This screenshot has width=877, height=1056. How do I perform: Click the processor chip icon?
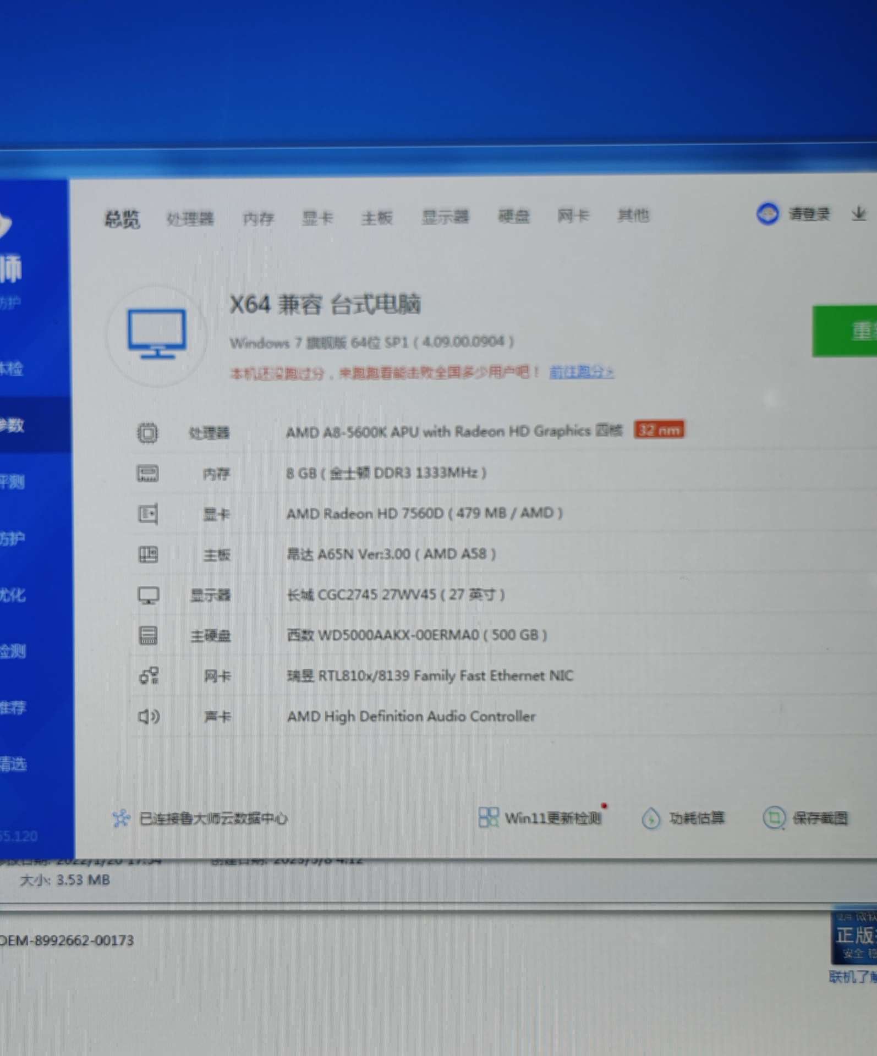(x=147, y=433)
